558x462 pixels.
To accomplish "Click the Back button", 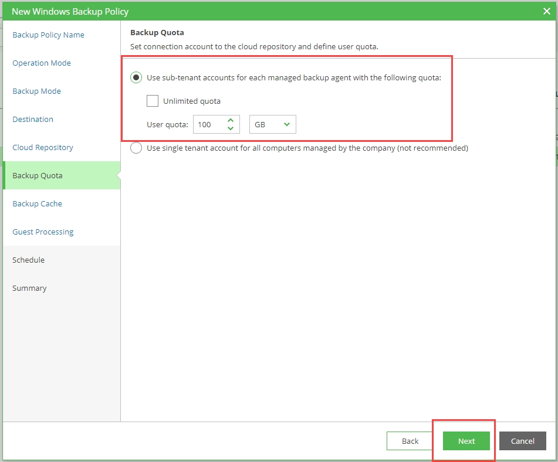I will [x=410, y=441].
